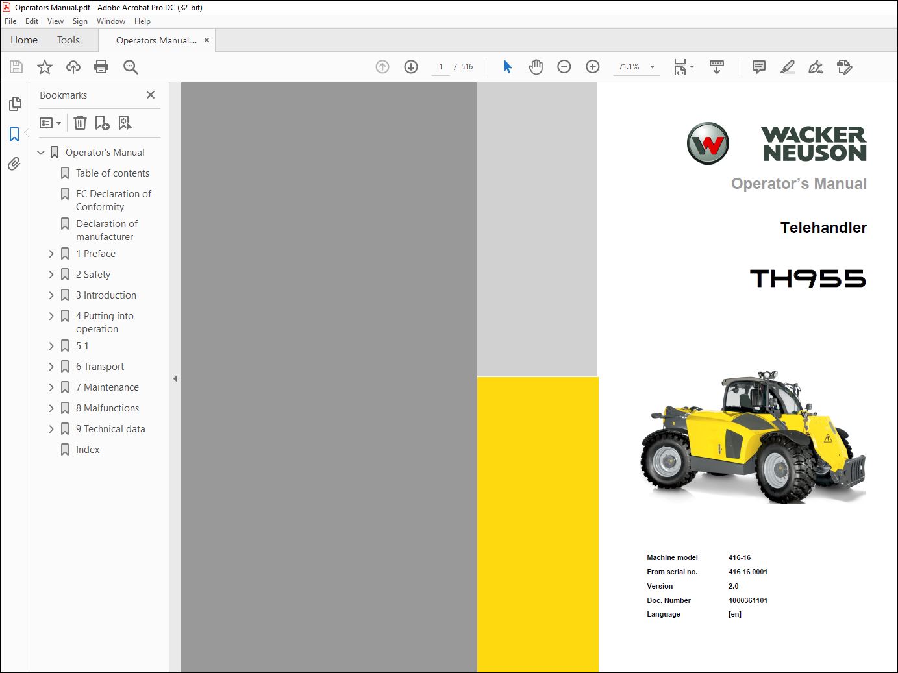The height and width of the screenshot is (673, 898).
Task: Select the 7 Maintenance bookmark text
Action: (107, 387)
